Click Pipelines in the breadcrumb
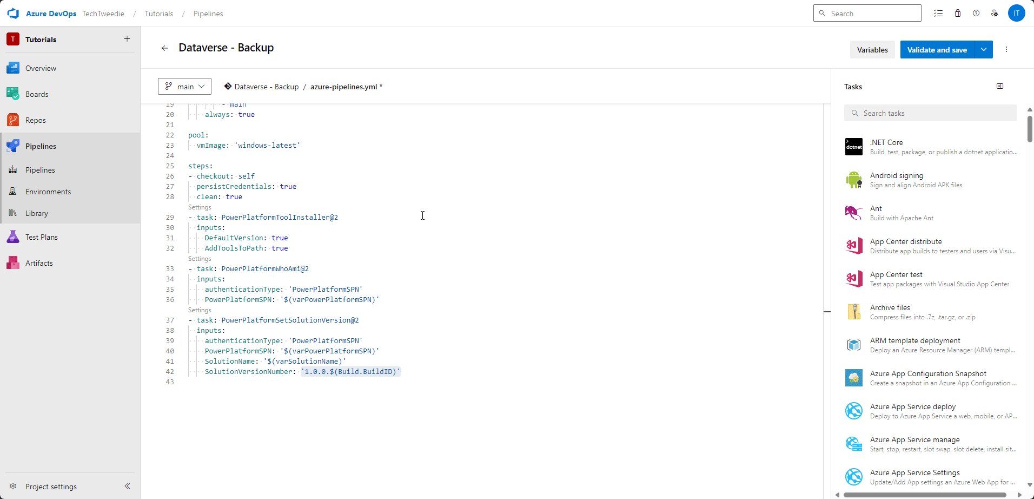The height and width of the screenshot is (499, 1034). [208, 14]
